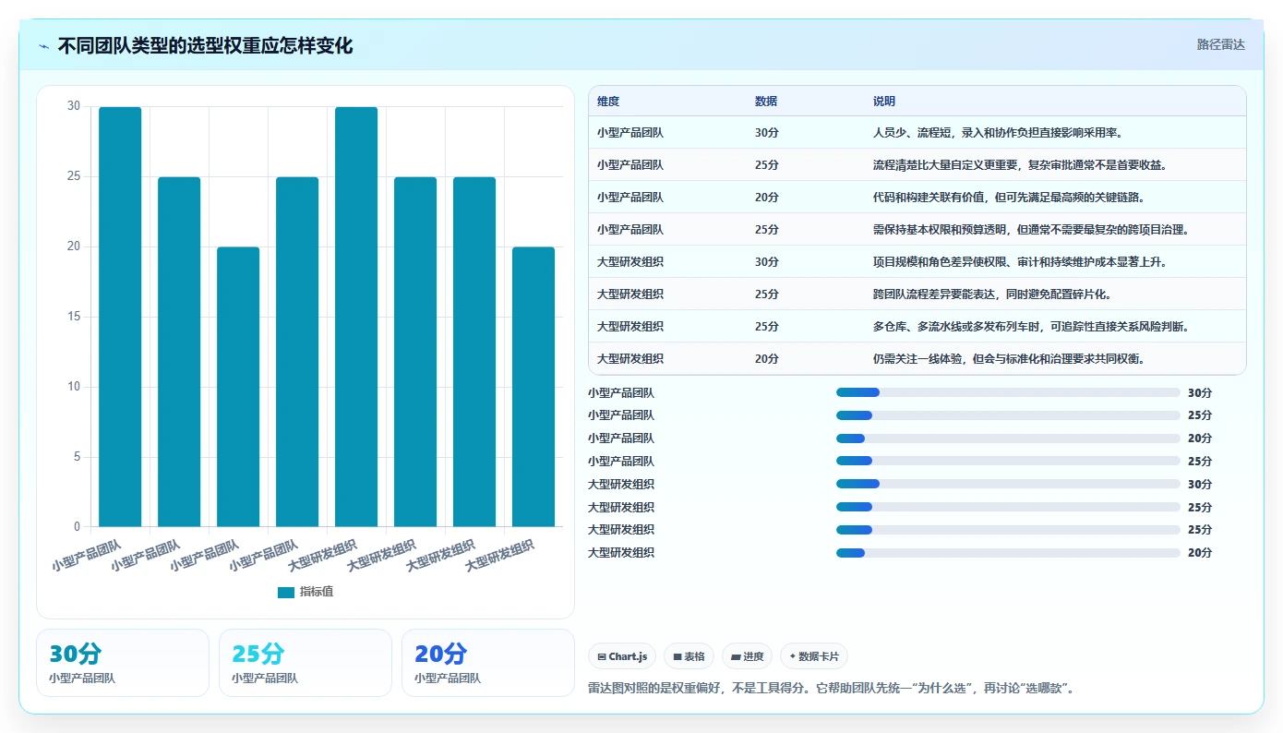This screenshot has width=1283, height=733.
Task: Click the y-axis tick label 10
Action: (74, 387)
